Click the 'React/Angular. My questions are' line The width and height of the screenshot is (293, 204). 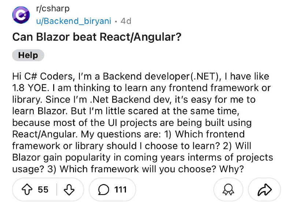(x=129, y=134)
